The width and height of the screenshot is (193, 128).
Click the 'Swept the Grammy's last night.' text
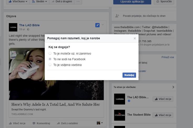click(29, 109)
